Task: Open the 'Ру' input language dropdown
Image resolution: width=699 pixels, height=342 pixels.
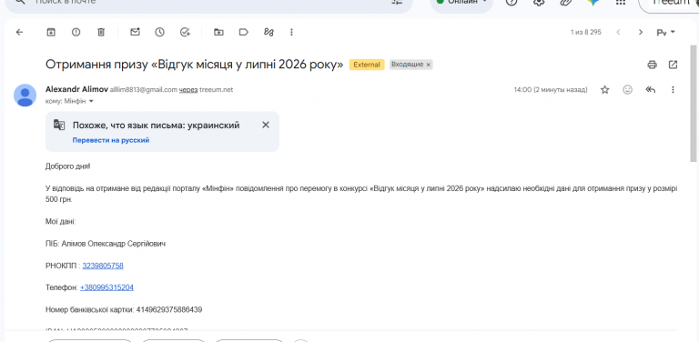Action: pyautogui.click(x=666, y=32)
